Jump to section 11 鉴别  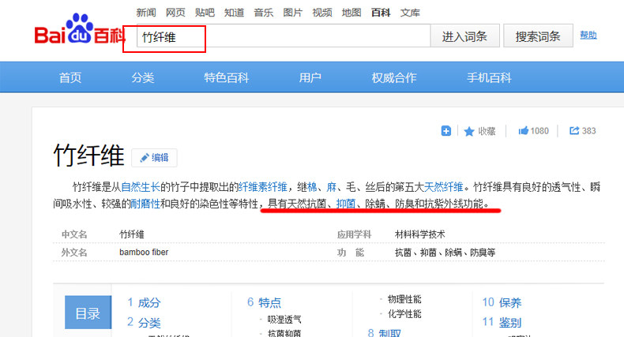[502, 322]
